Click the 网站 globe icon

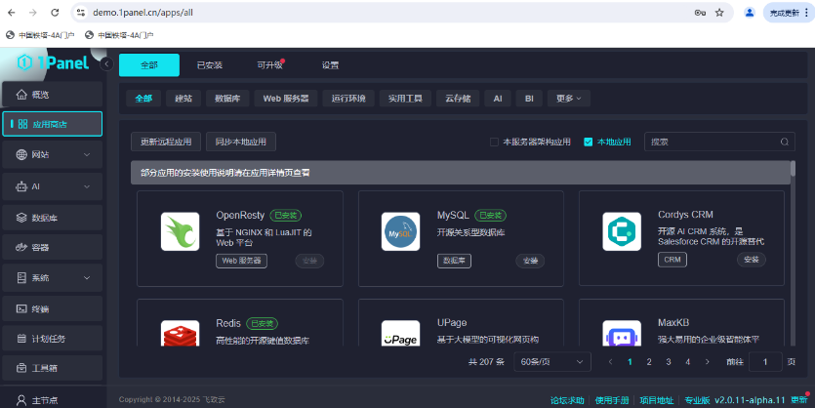coord(21,154)
